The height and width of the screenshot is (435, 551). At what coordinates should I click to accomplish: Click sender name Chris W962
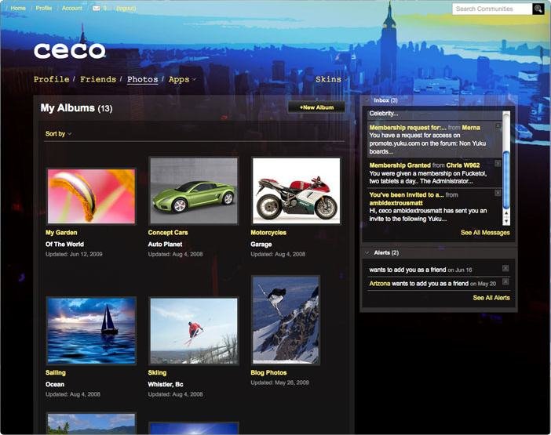(463, 165)
